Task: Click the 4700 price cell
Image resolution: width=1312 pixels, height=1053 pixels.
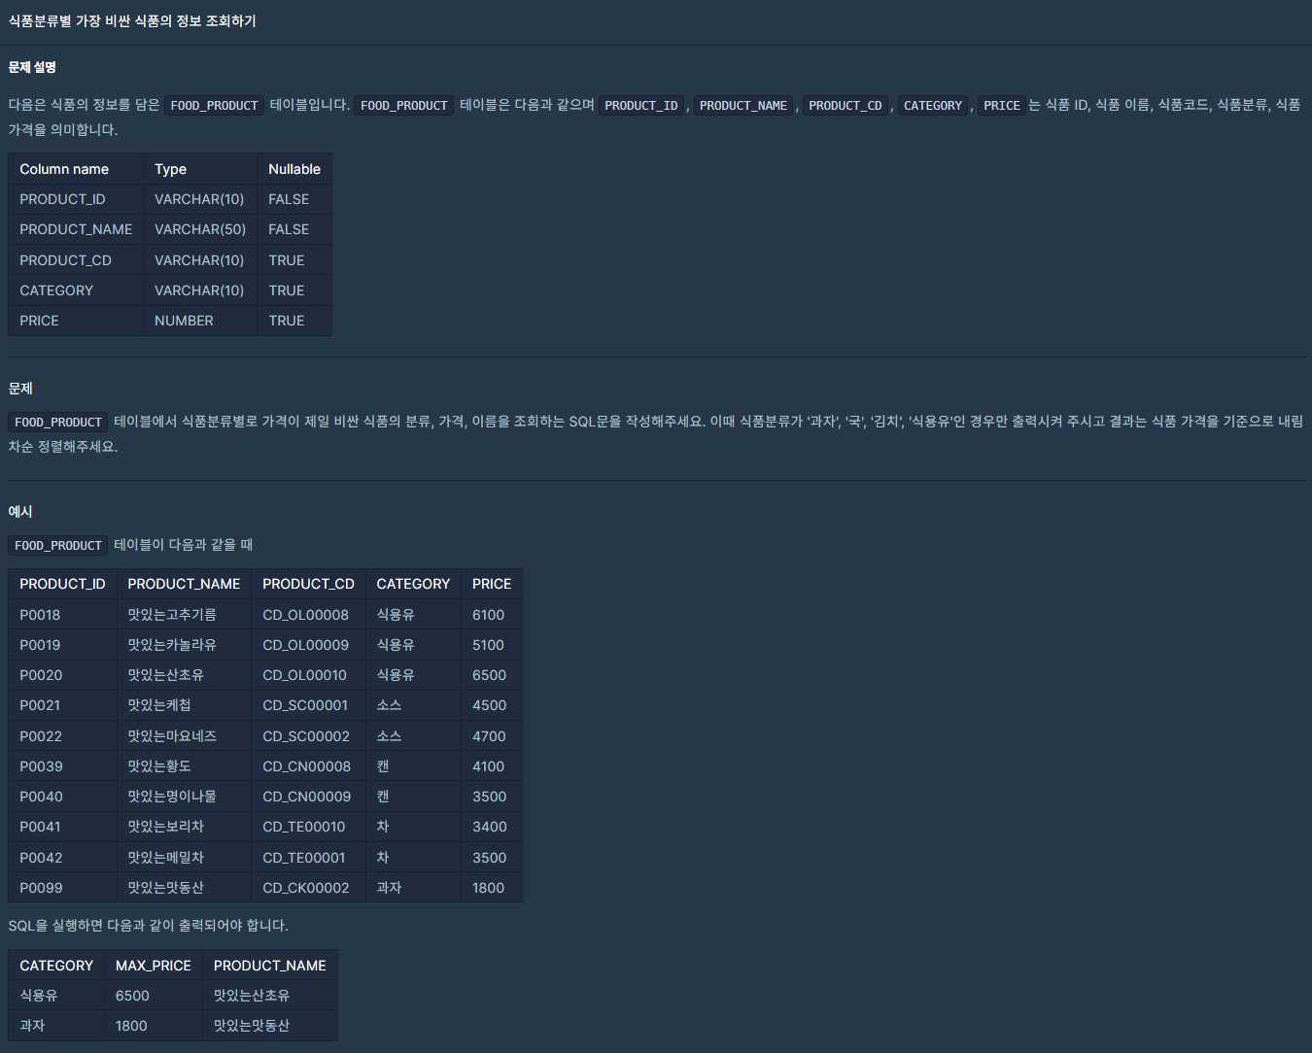Action: (489, 736)
